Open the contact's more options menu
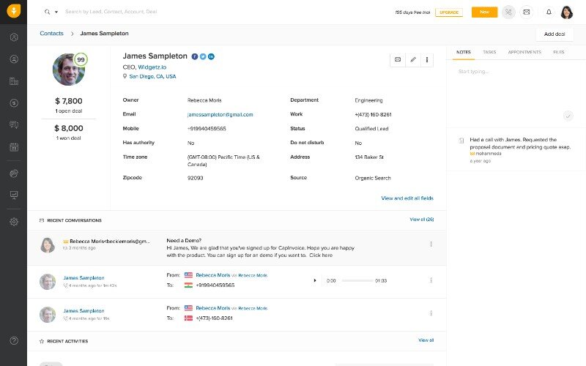Viewport: 586px width, 366px height. [427, 59]
